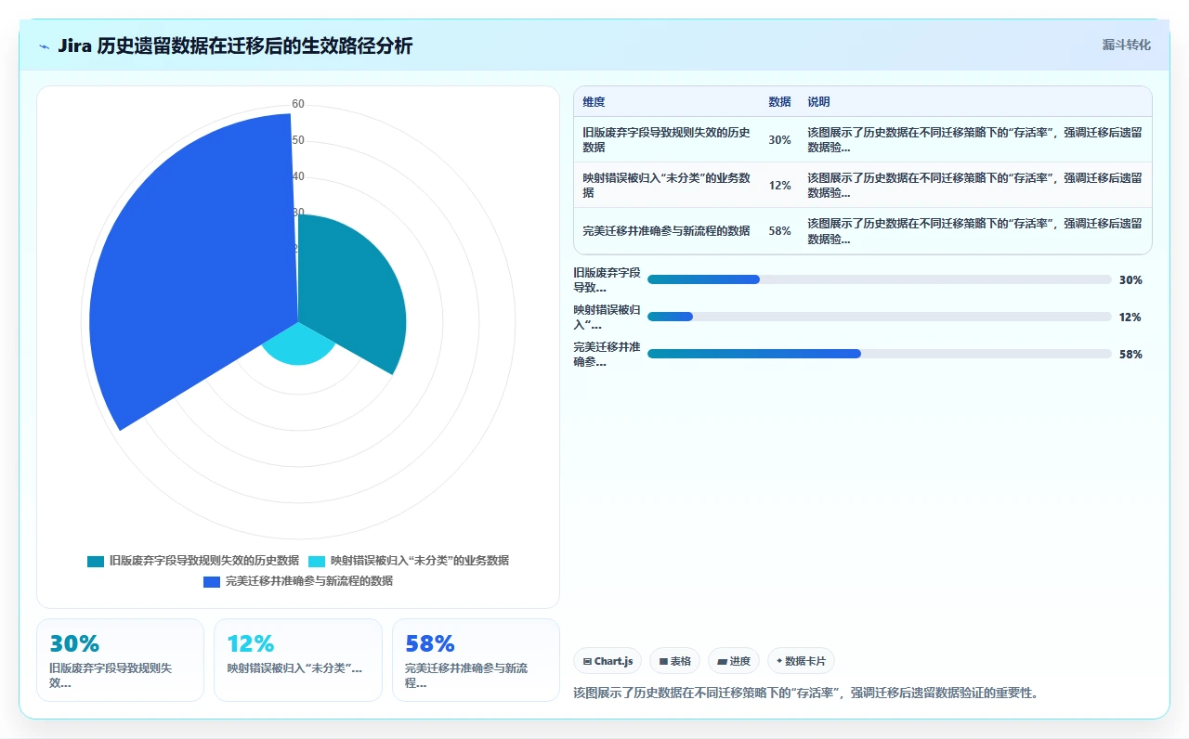Click the 数据 table column header
Viewport: 1189px width, 739px height.
coord(779,102)
